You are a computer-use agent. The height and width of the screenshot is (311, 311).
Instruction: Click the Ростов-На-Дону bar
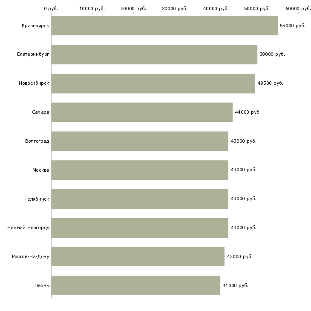coord(138,256)
